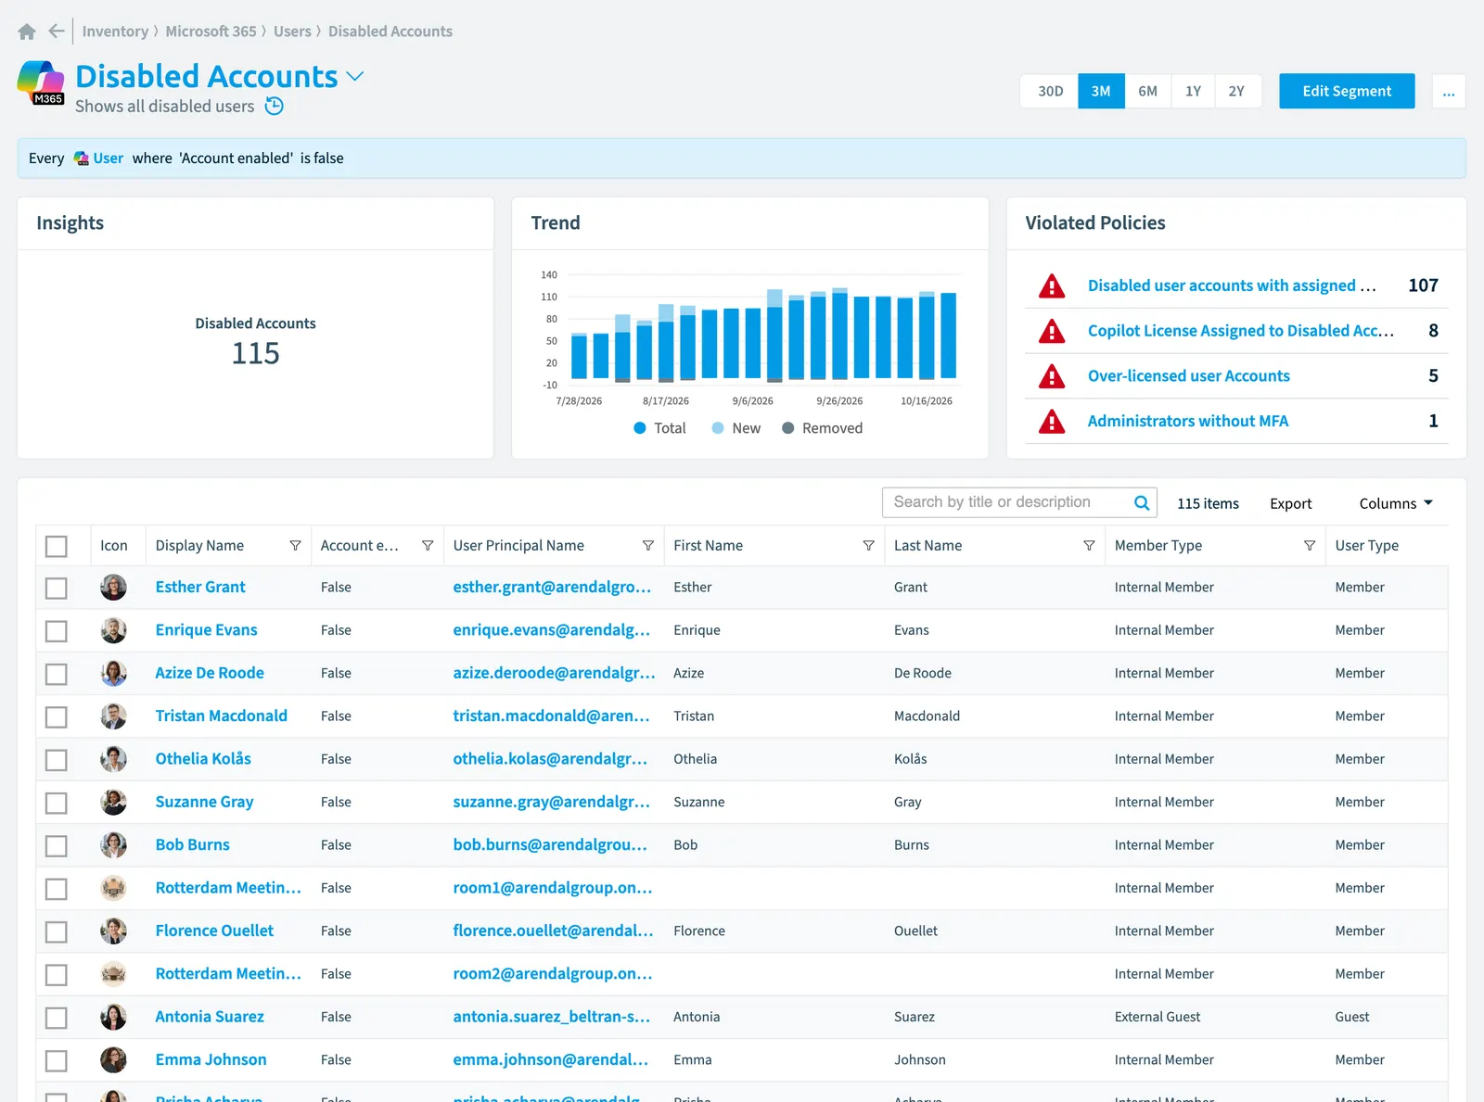
Task: Click the warning icon for Copilot License policy
Action: click(x=1052, y=331)
